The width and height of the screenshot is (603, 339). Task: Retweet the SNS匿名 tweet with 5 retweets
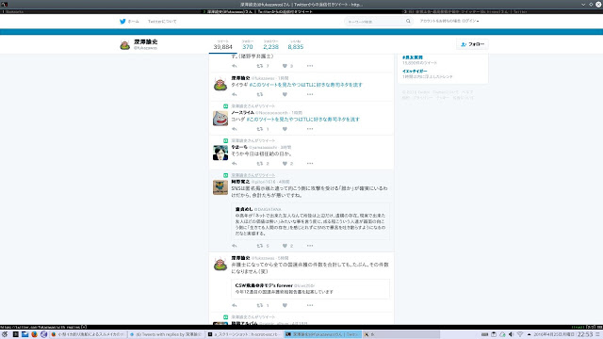pyautogui.click(x=260, y=246)
